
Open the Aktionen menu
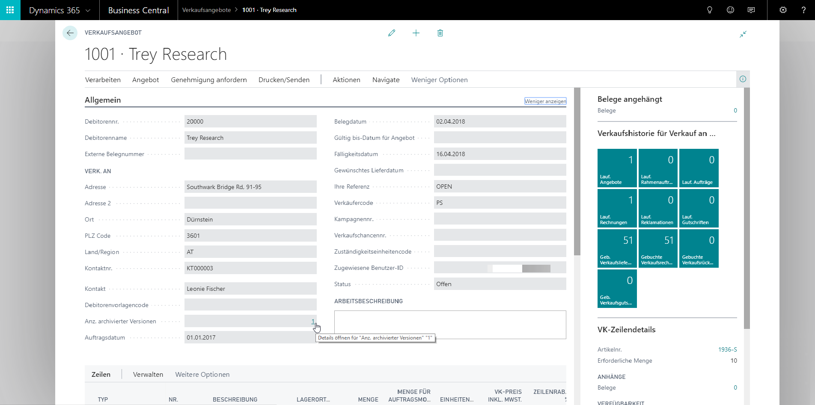pos(346,80)
